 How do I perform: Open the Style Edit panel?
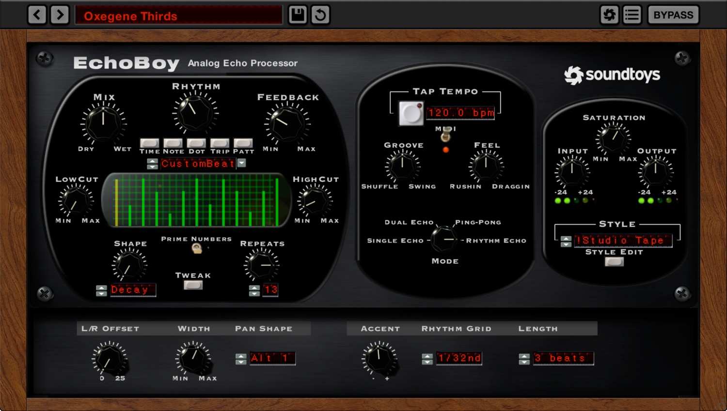(614, 262)
